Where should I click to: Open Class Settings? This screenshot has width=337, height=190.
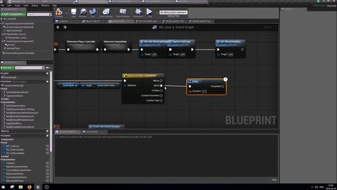pyautogui.click(x=106, y=13)
